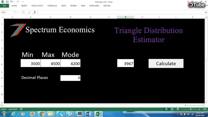Open Microsoft Word from taskbar
Screen dimensions: 208x117
[x=88, y=114]
